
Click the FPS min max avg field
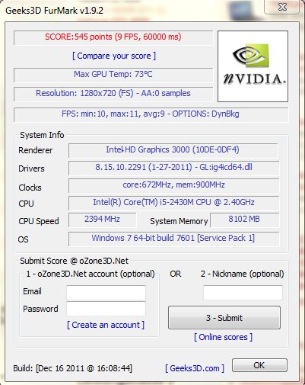(151, 114)
